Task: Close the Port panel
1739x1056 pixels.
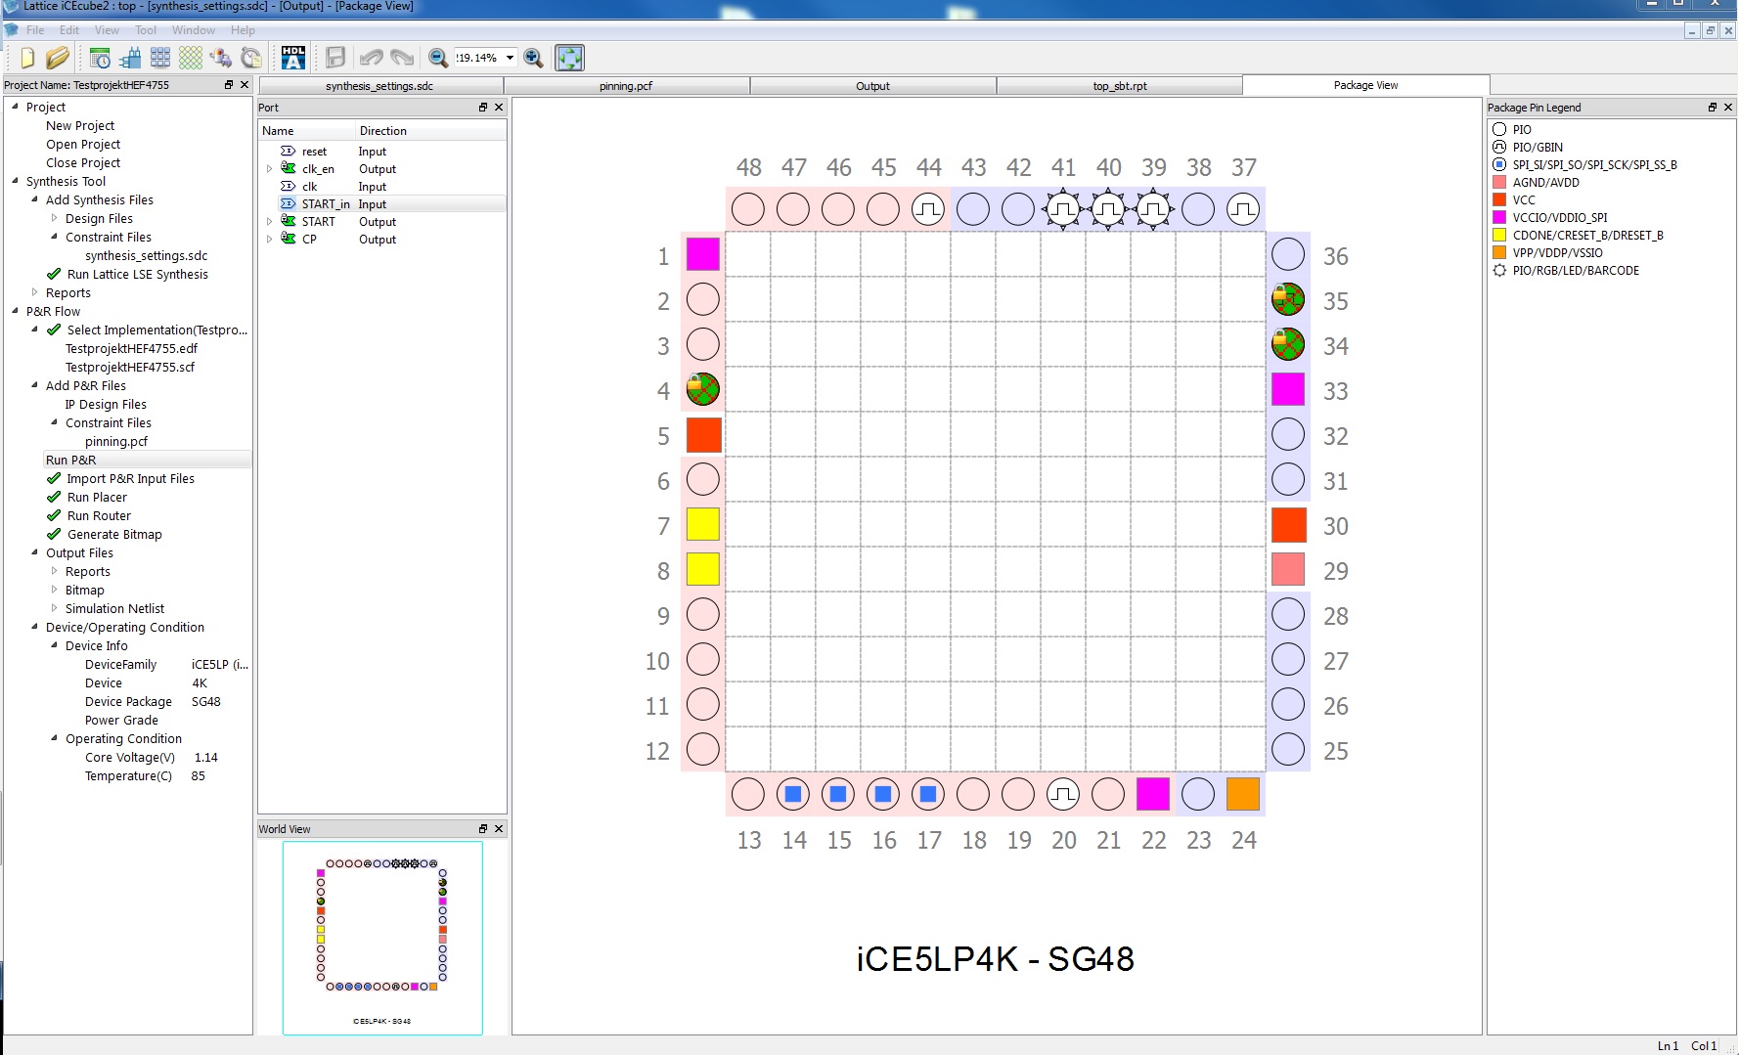Action: click(x=499, y=108)
